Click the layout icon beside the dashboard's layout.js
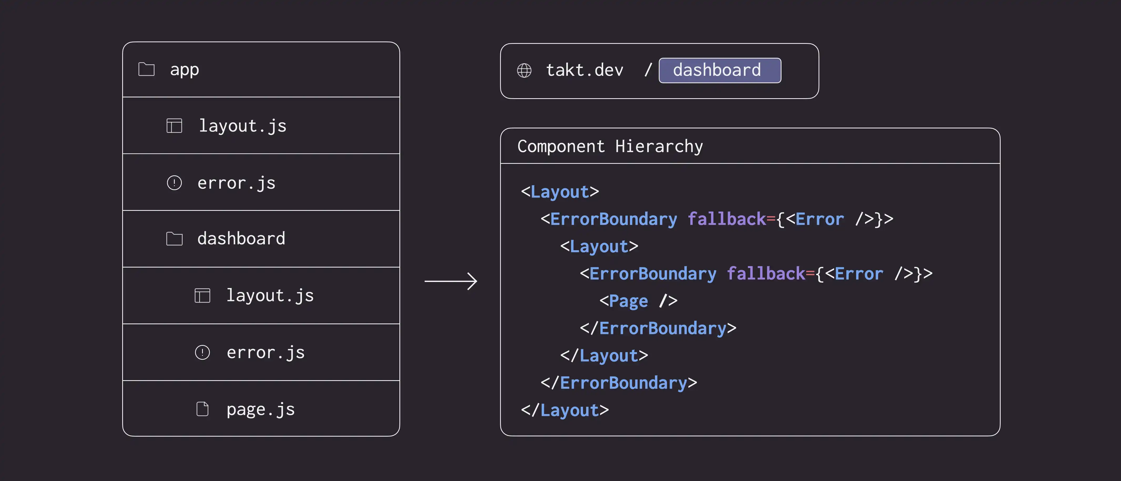The height and width of the screenshot is (481, 1121). click(202, 295)
